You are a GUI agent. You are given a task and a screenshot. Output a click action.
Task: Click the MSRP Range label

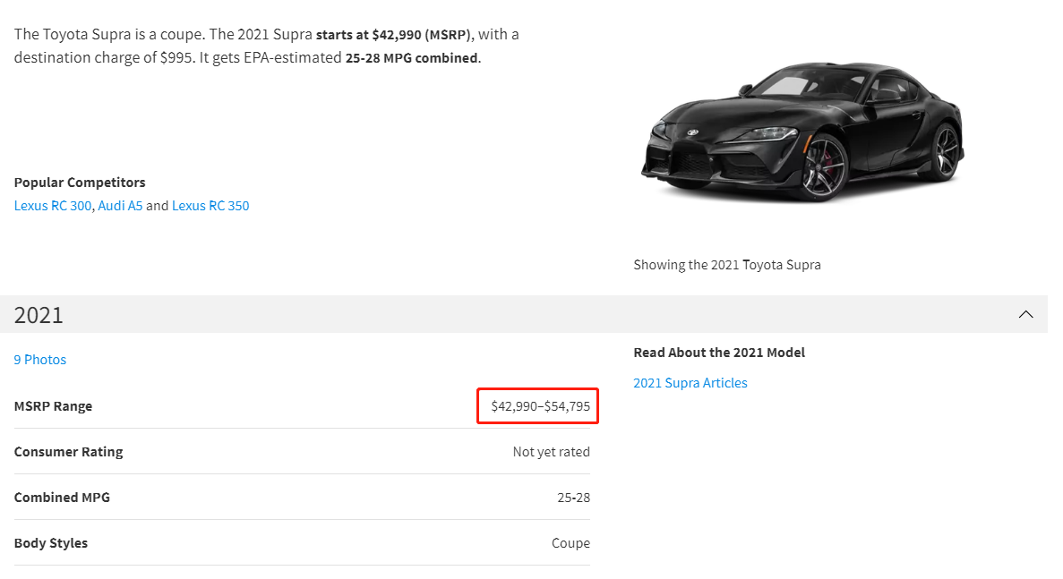53,406
